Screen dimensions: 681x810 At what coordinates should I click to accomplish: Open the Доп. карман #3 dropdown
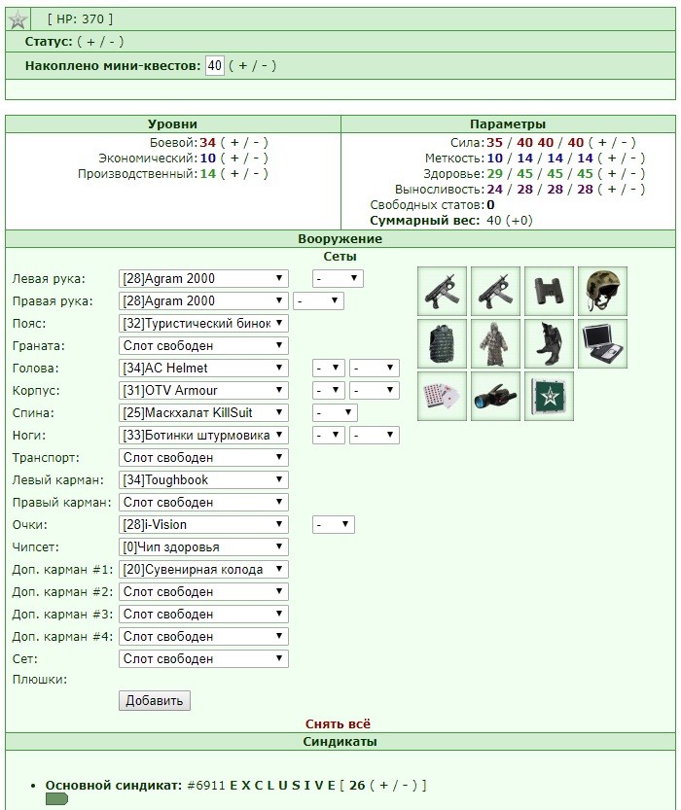coord(203,614)
